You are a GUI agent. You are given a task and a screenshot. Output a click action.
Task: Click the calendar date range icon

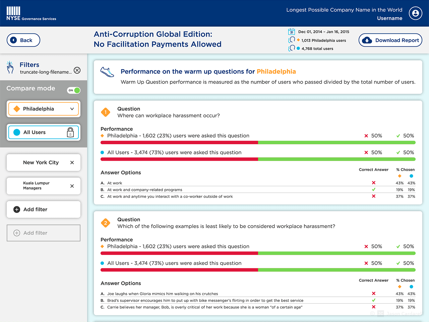292,32
